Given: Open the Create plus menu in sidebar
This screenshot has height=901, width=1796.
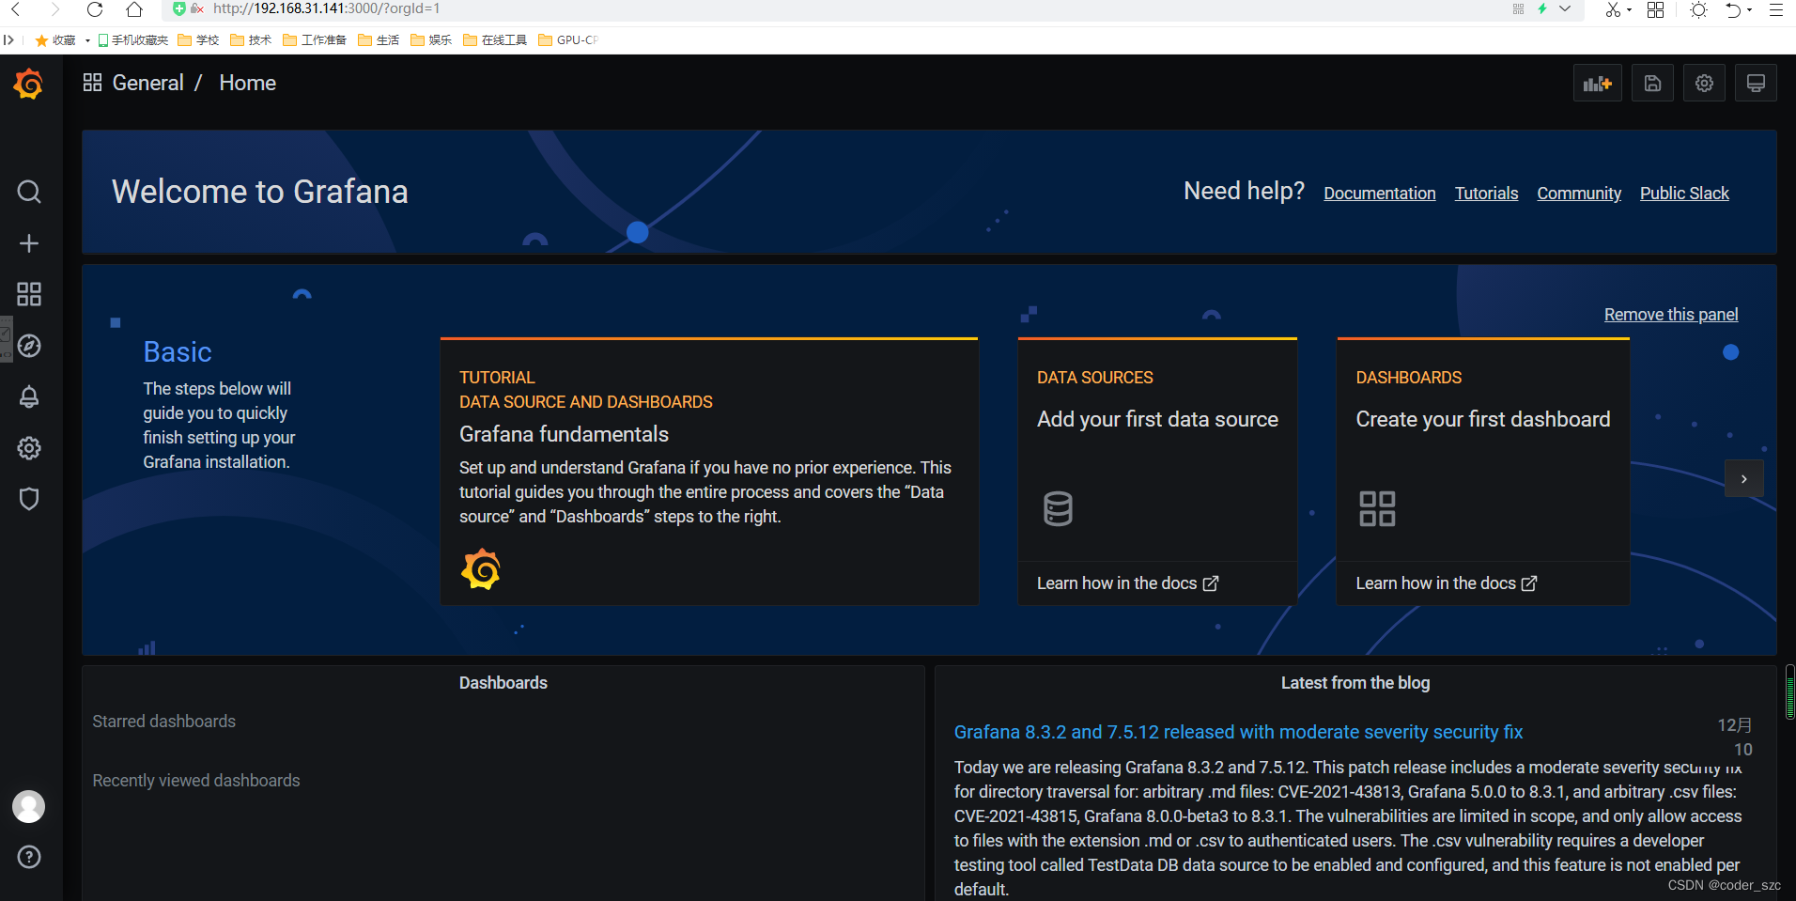Looking at the screenshot, I should 29,243.
